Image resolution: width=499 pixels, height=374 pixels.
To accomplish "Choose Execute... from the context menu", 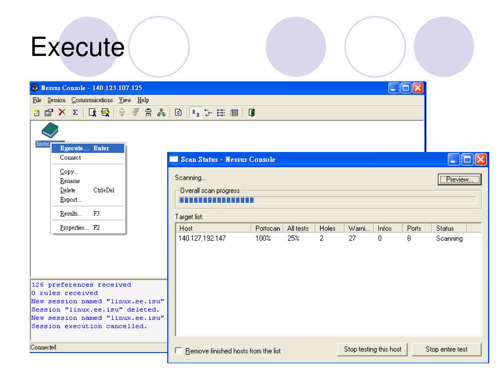I will 88,148.
